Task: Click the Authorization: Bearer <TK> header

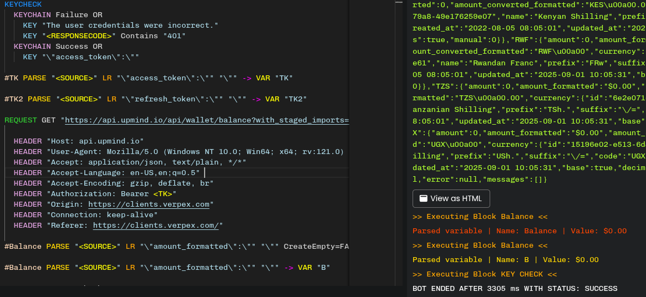Action: pyautogui.click(x=95, y=193)
